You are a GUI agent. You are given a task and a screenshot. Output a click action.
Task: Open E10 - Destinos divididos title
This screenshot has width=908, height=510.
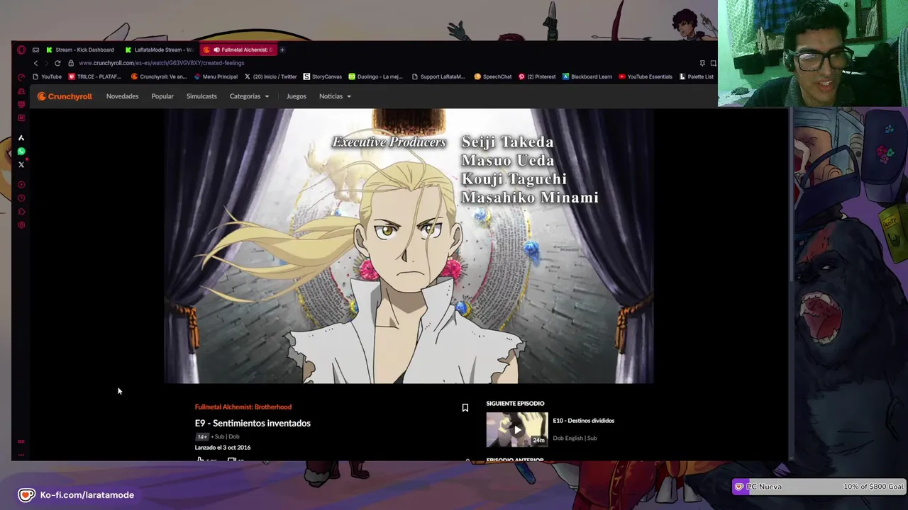click(x=584, y=421)
